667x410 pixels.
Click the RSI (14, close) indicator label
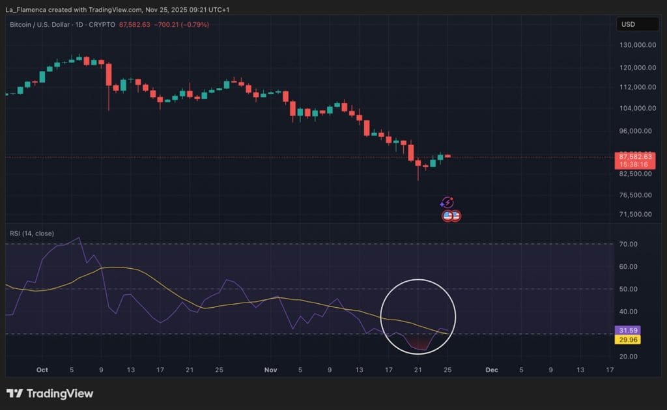[31, 233]
